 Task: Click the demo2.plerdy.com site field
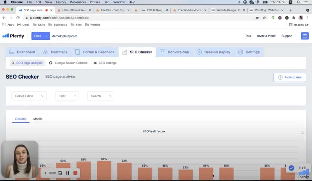(65, 36)
